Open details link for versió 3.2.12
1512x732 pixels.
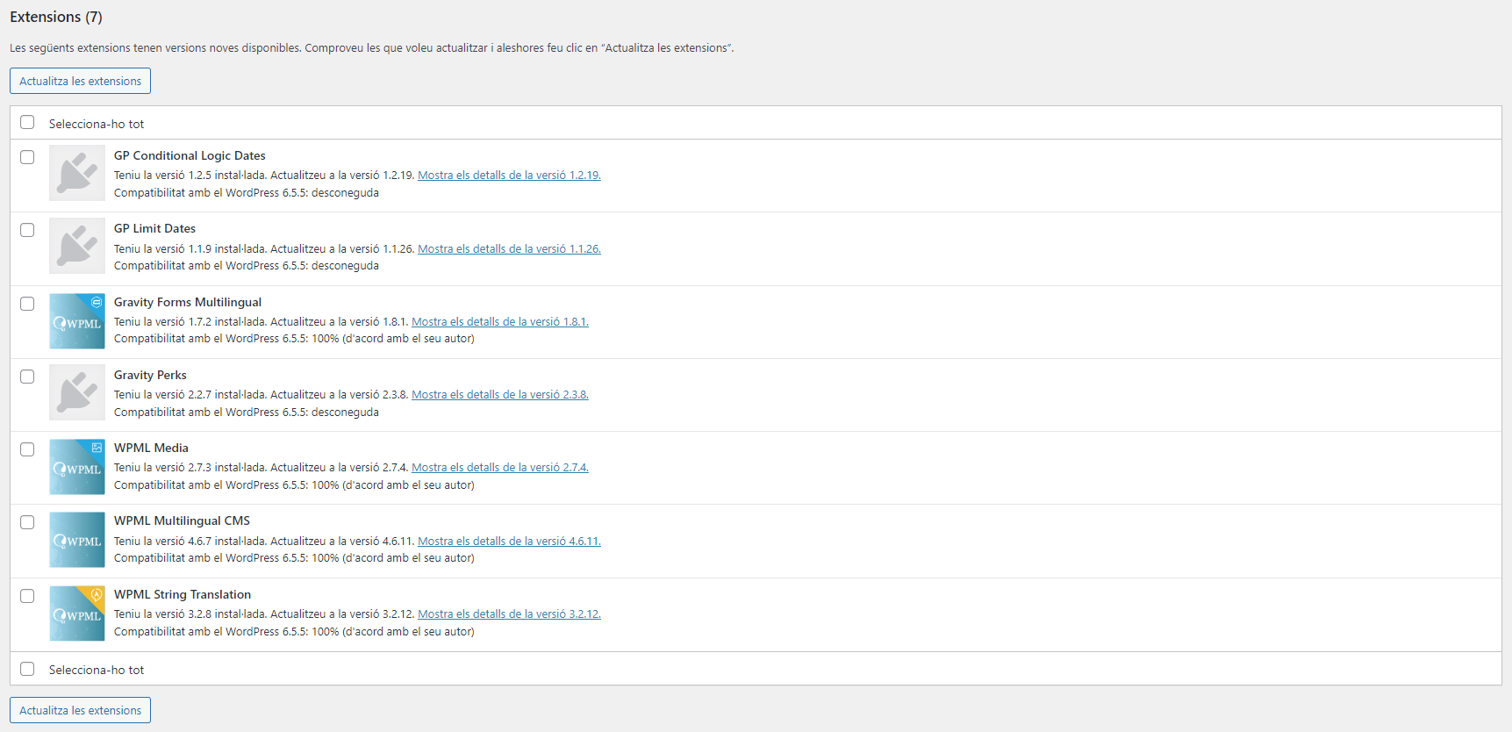tap(509, 614)
